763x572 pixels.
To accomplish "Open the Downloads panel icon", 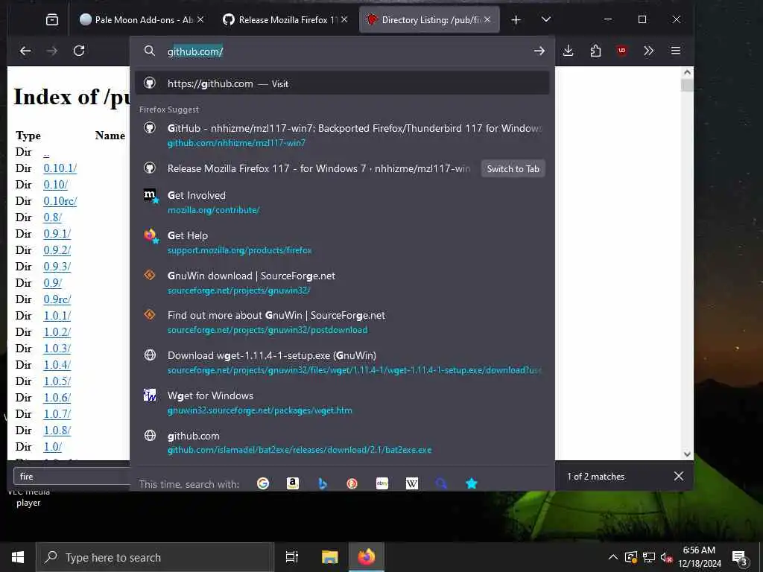I will coord(568,51).
